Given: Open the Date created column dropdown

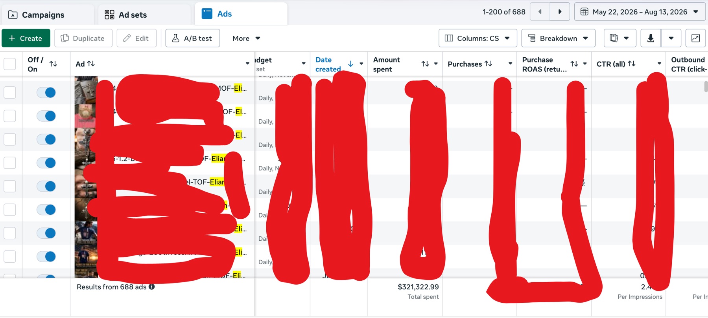Looking at the screenshot, I should click(x=361, y=64).
